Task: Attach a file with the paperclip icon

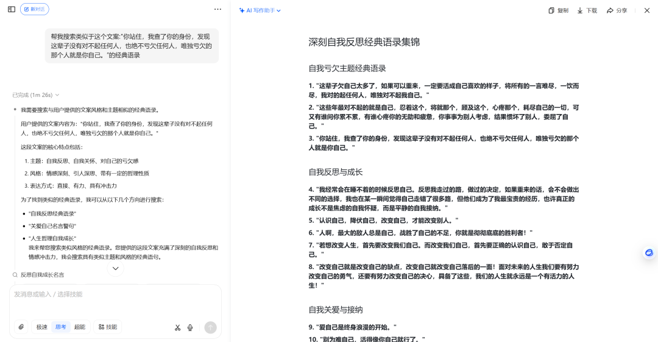Action: [21, 327]
